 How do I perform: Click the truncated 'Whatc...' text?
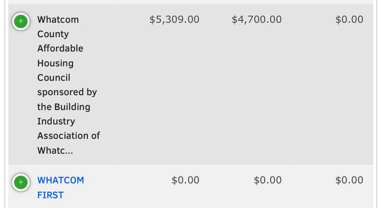[55, 150]
